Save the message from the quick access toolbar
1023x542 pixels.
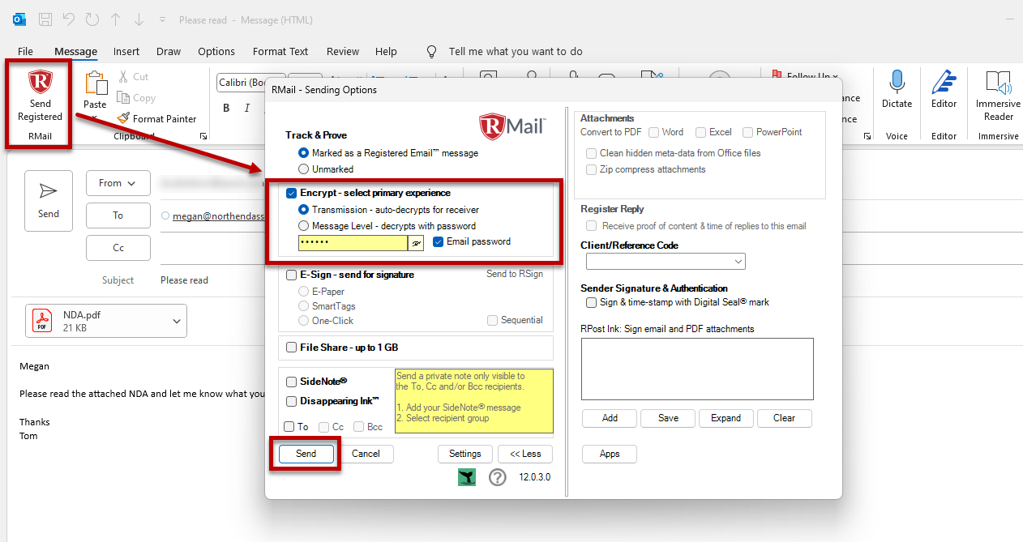(45, 19)
